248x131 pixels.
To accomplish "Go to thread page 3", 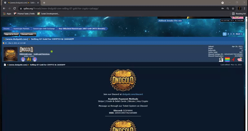I will 231,34.
